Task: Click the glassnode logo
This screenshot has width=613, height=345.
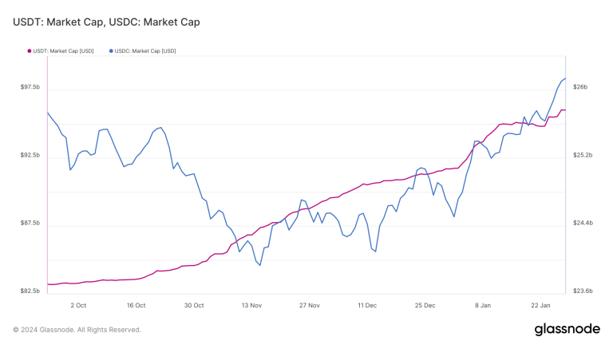Action: tap(568, 329)
